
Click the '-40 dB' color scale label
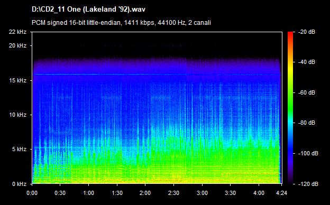(x=307, y=62)
